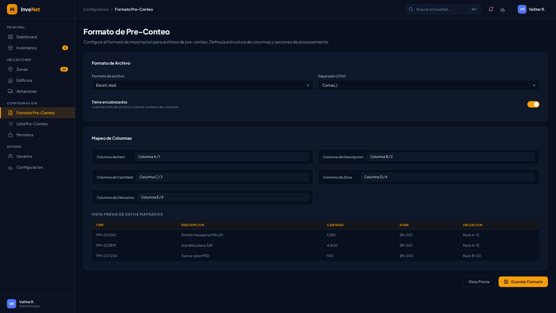Open Lista Pre-Conteo in sidebar
Viewport: 556px width, 313px height.
click(32, 124)
